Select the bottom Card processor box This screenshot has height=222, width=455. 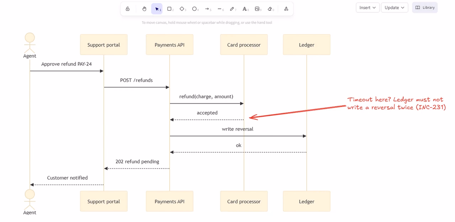coord(244,201)
